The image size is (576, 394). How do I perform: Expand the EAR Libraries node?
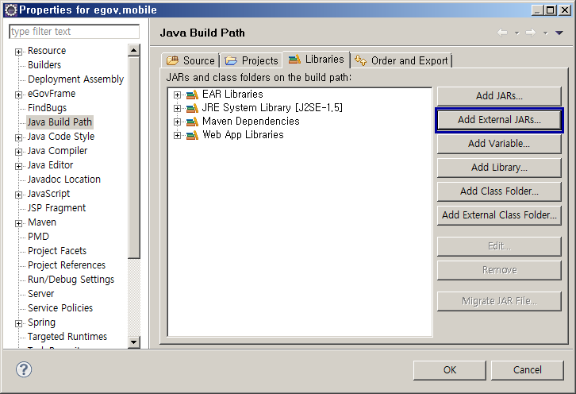tap(178, 95)
